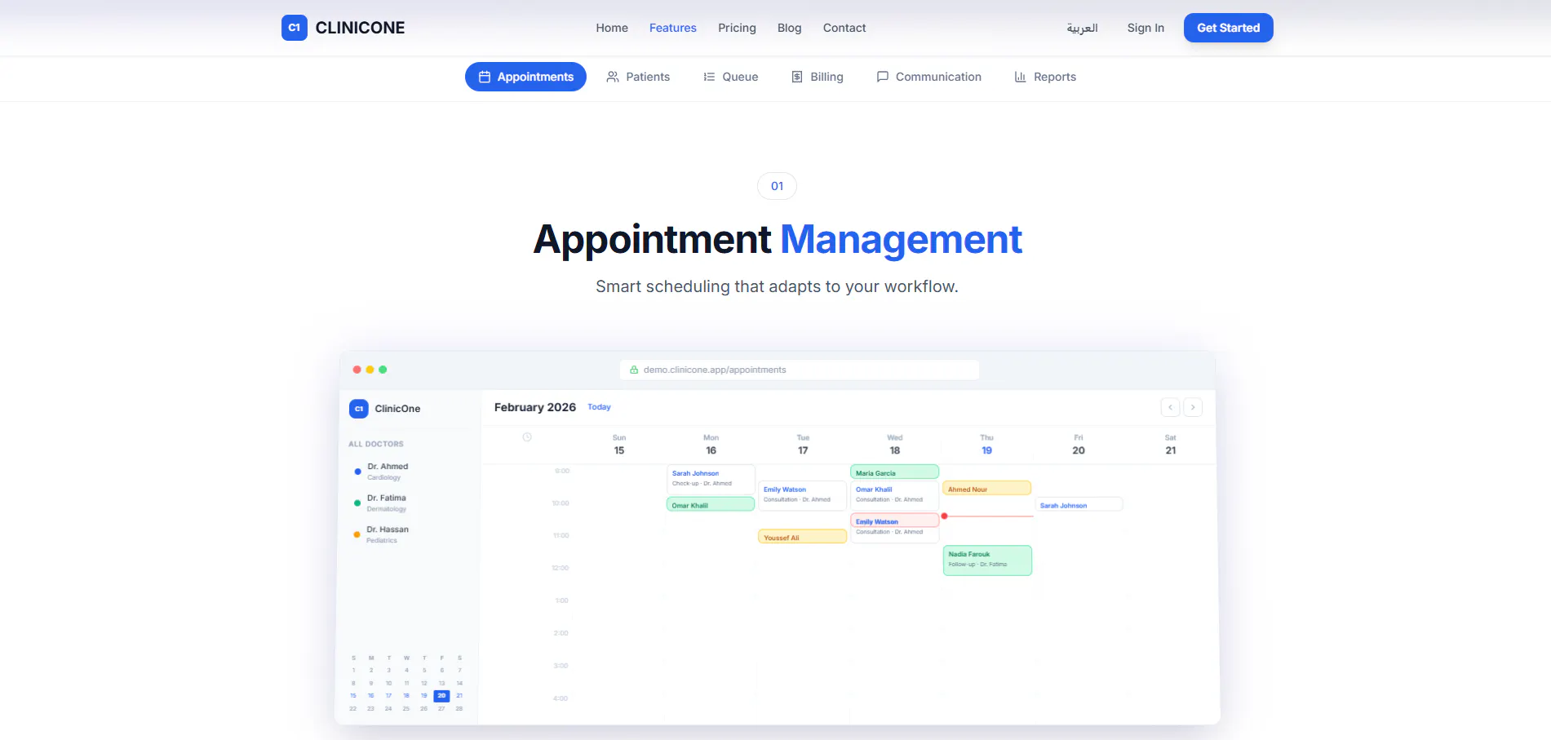Go to previous week with left chevron
Screen dimensions: 1551x740
point(1170,407)
